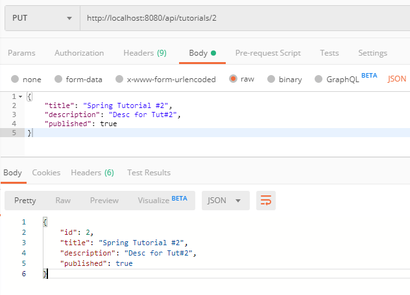Click the "title" key in request body

click(x=60, y=105)
